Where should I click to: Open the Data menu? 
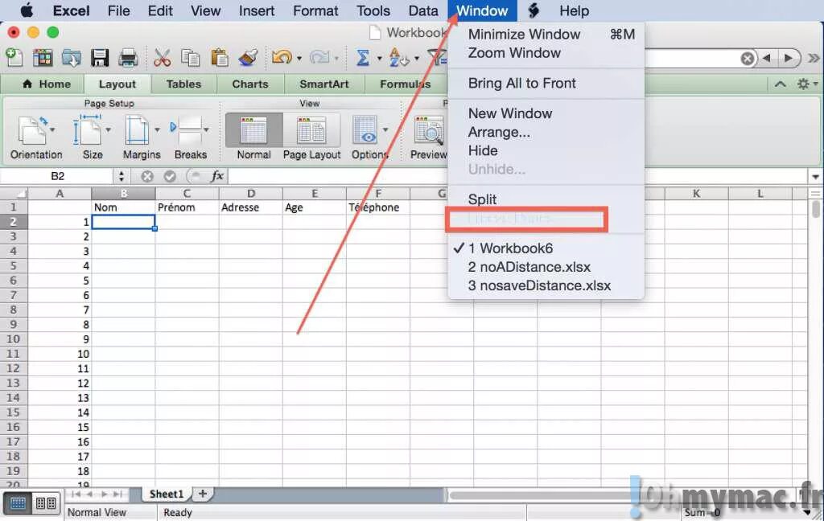click(x=423, y=10)
